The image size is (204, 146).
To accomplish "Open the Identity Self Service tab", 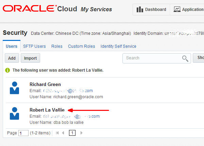I will (118, 46).
